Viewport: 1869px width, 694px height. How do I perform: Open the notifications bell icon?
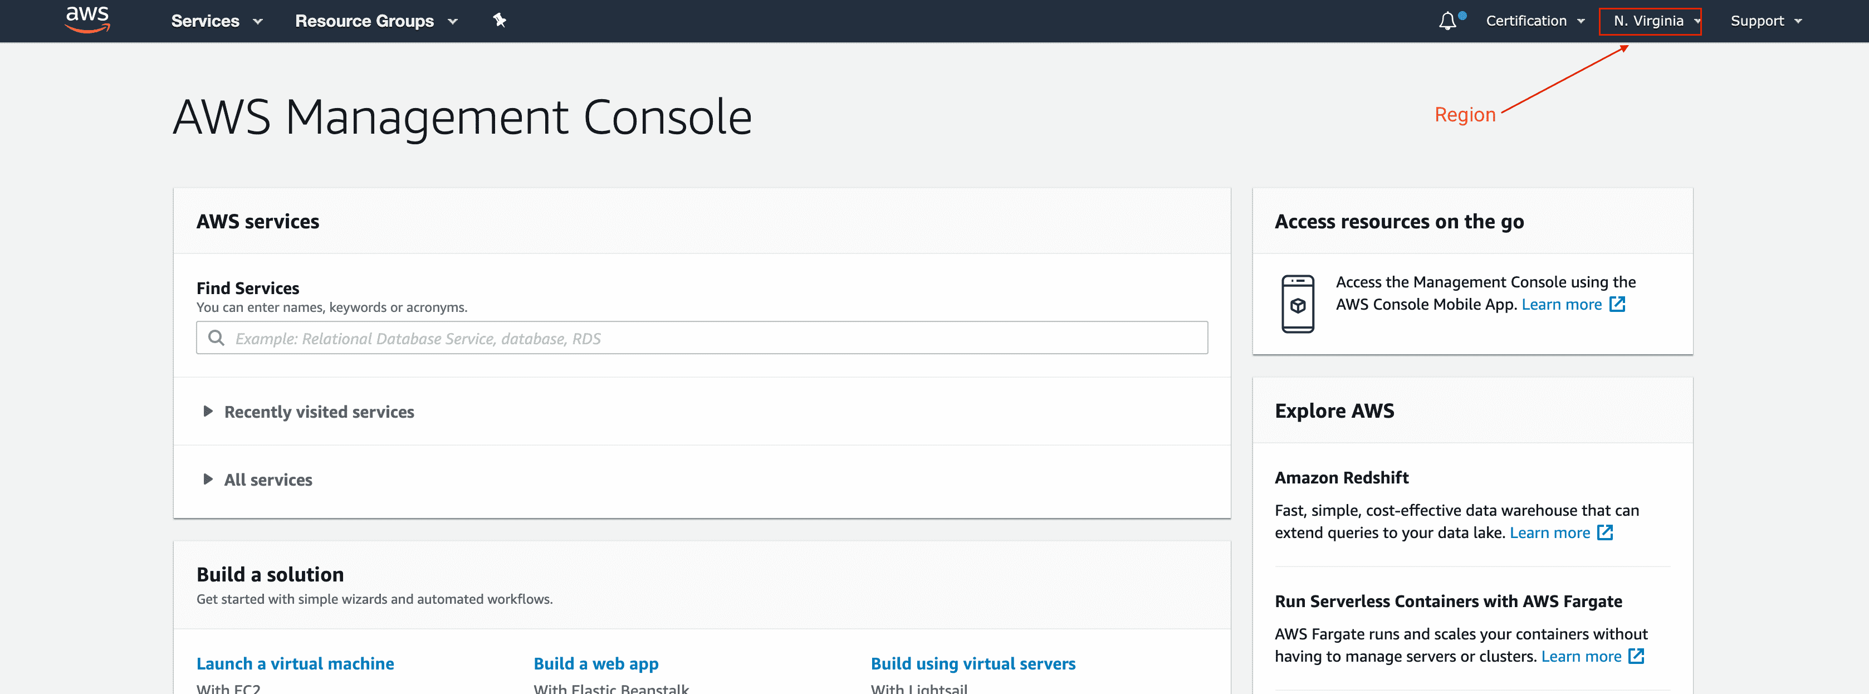click(x=1447, y=21)
